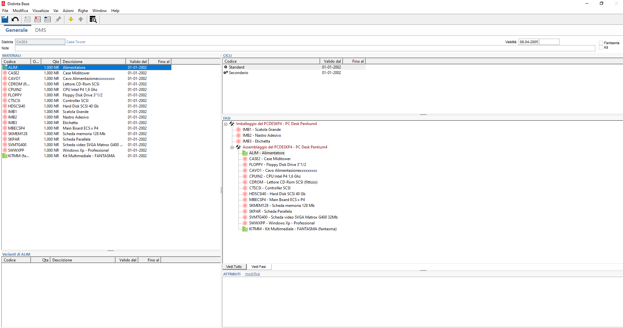Click the green kit icon of KITMM row
Image resolution: width=623 pixels, height=328 pixels.
click(x=5, y=156)
